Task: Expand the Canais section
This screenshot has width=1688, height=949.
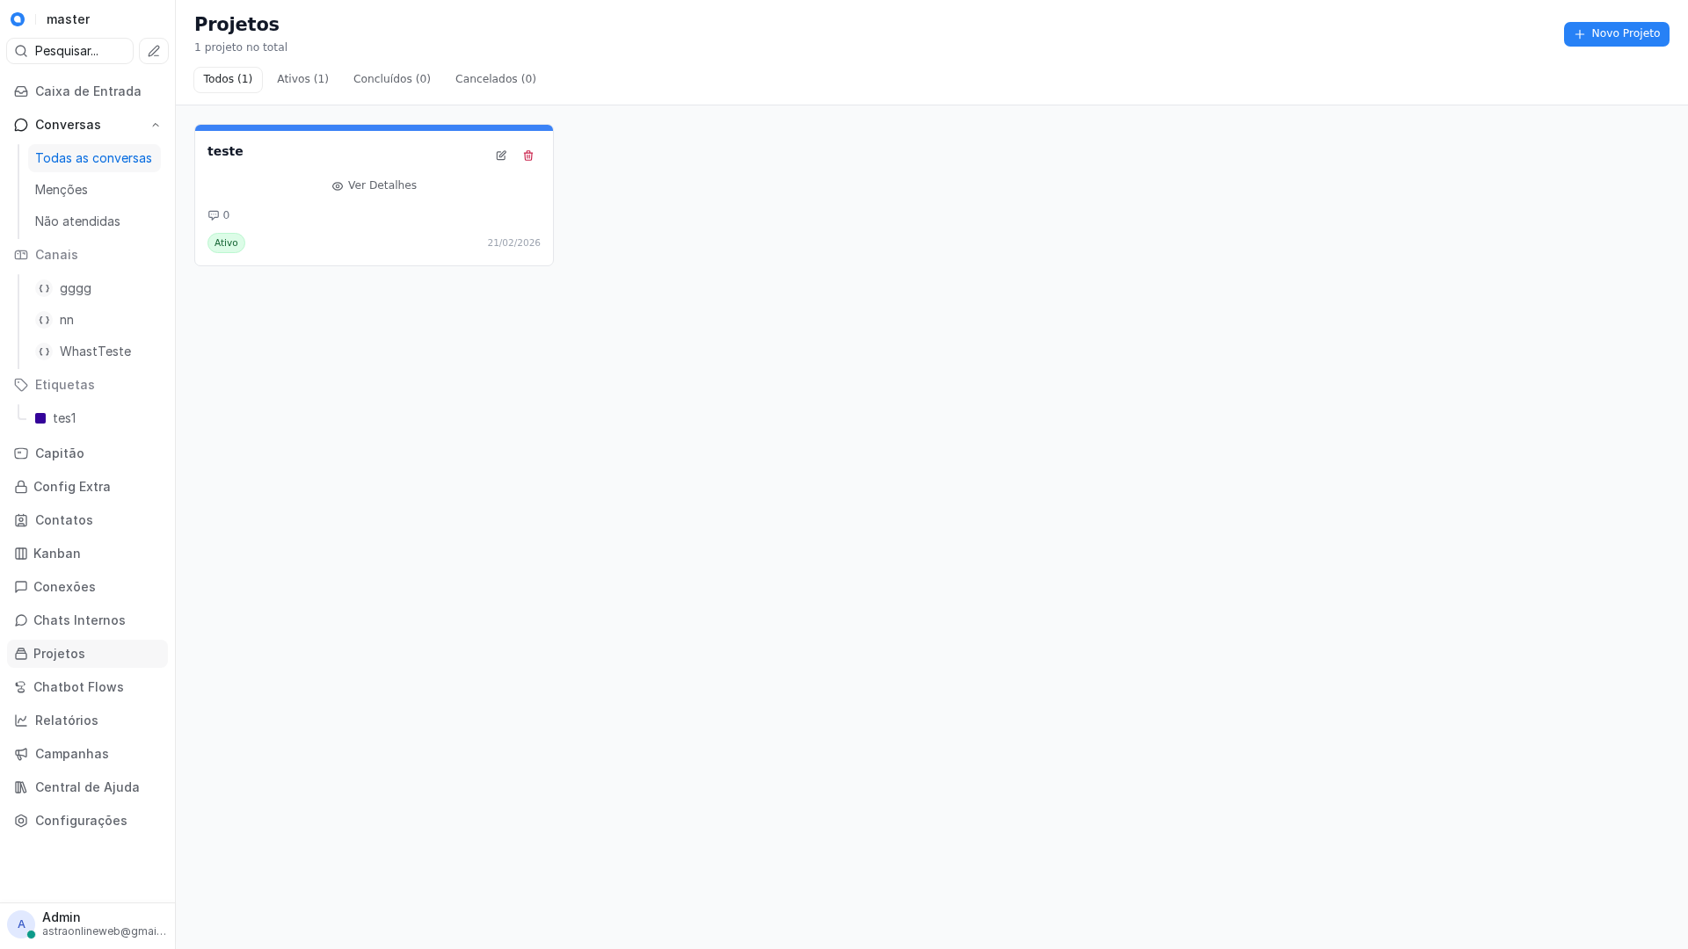Action: [x=56, y=255]
